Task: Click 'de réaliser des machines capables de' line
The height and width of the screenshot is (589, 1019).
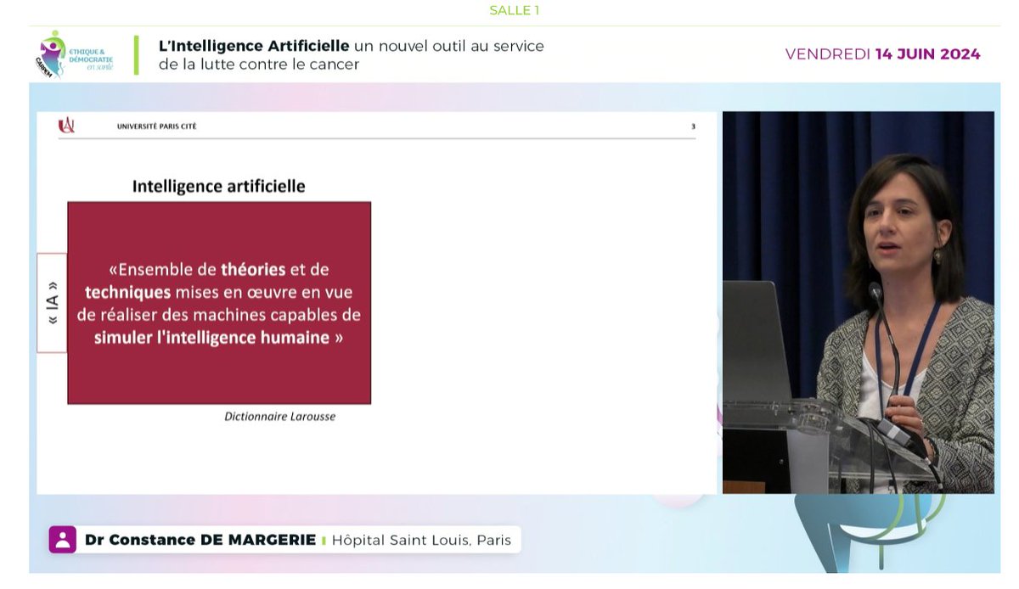Action: click(219, 315)
